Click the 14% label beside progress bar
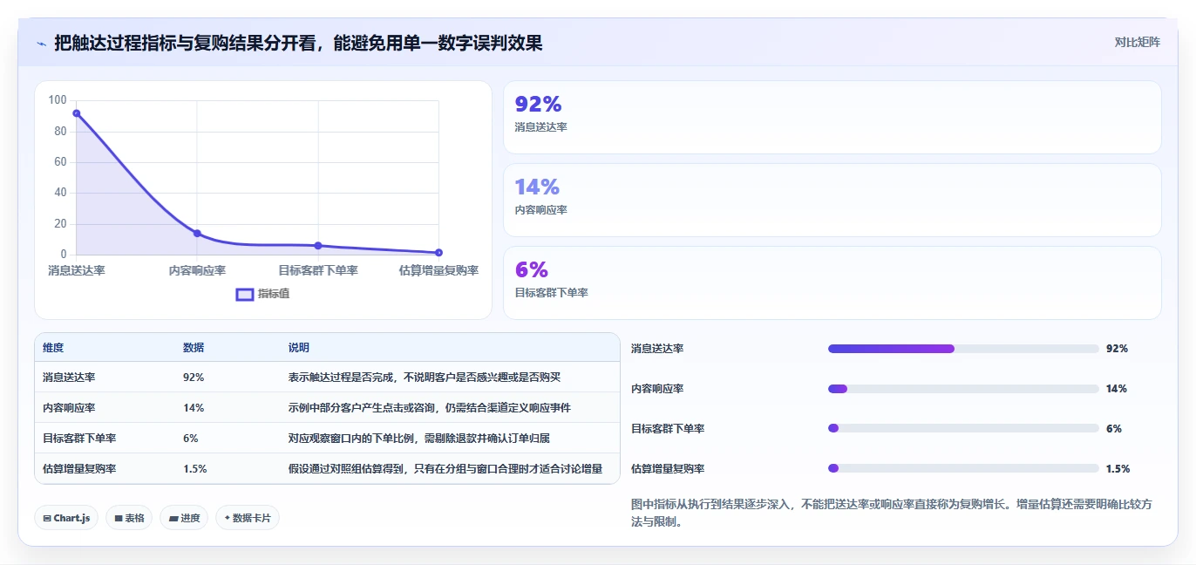1196x565 pixels. [x=1117, y=389]
